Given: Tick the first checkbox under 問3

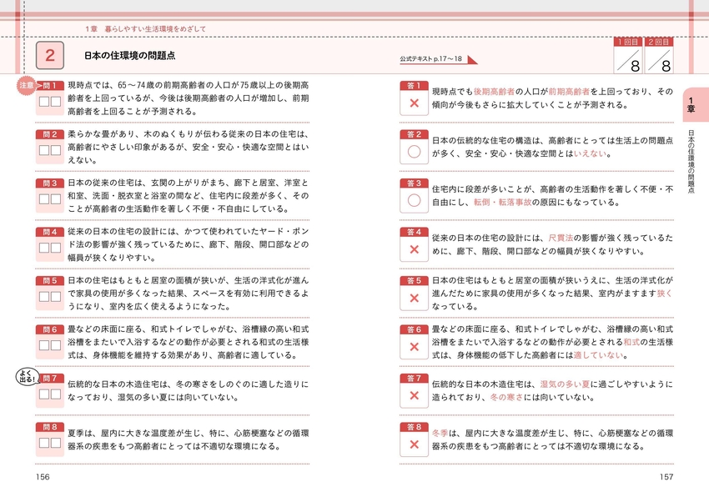Looking at the screenshot, I should [44, 198].
